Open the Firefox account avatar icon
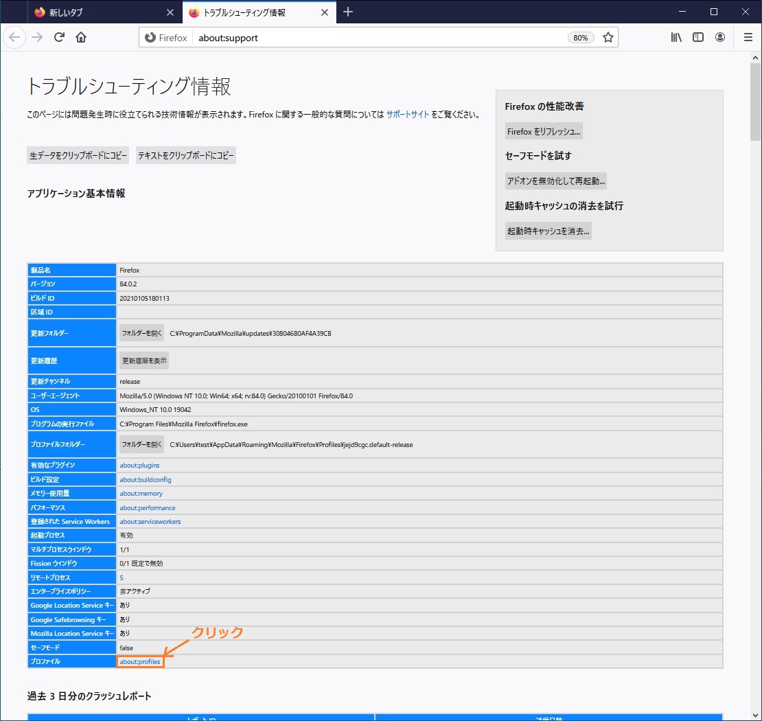762x721 pixels. [x=720, y=38]
